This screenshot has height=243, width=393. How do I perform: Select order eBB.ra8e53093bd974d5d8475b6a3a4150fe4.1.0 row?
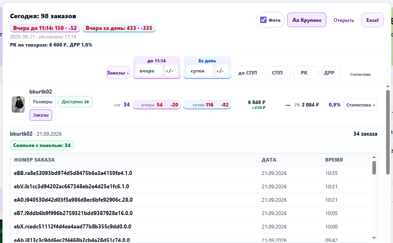coord(190,173)
